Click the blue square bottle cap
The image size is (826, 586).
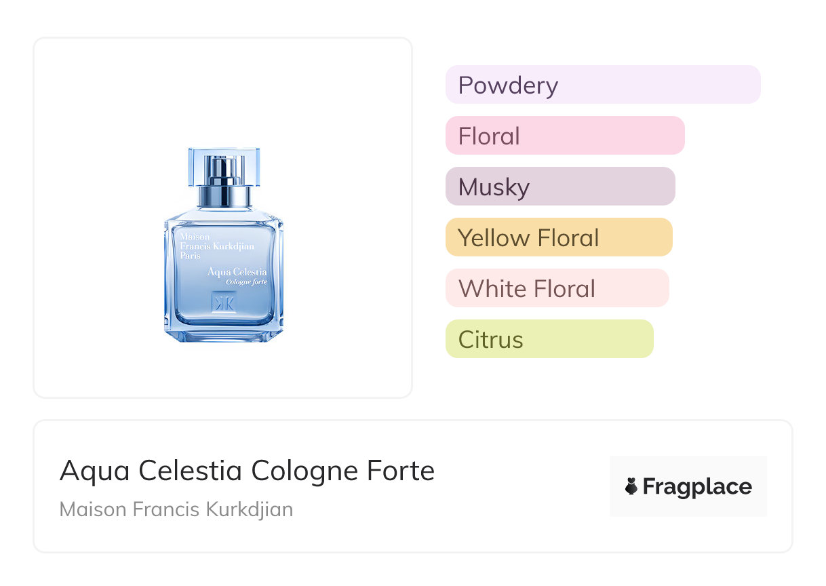click(224, 166)
